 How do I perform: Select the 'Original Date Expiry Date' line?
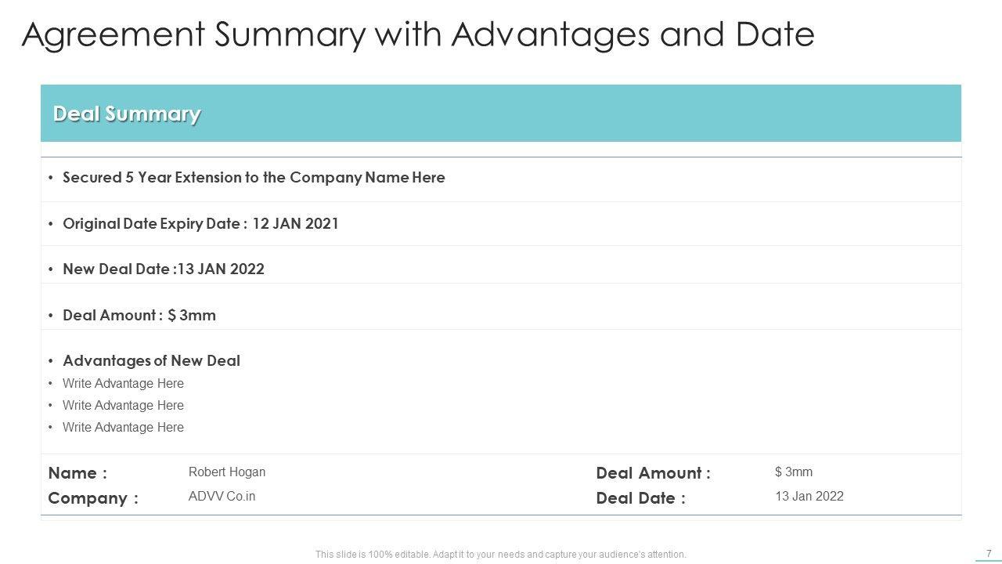(x=200, y=224)
